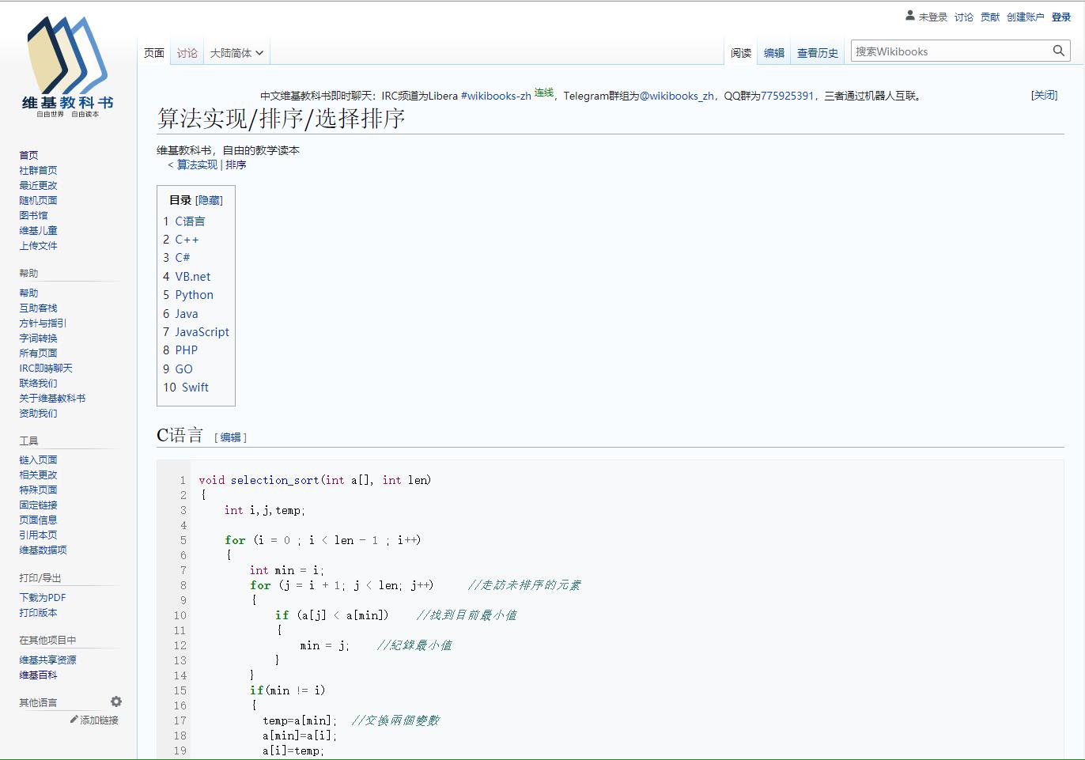Open 固定链接 tool link
Screen dimensions: 1085x760
click(38, 505)
